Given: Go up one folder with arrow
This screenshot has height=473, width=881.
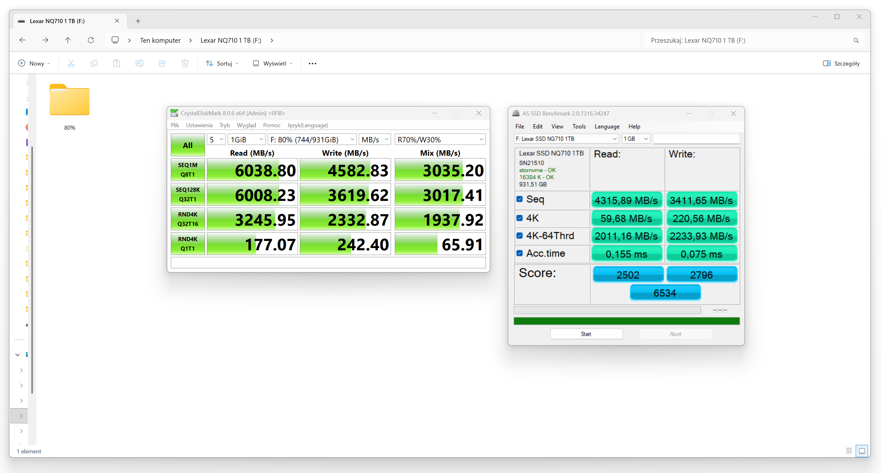Looking at the screenshot, I should pos(68,40).
